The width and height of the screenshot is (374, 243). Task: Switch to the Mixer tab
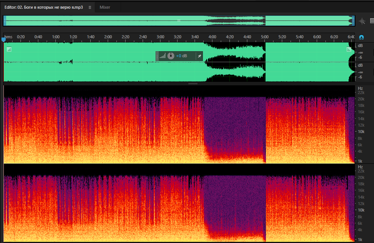[x=105, y=8]
